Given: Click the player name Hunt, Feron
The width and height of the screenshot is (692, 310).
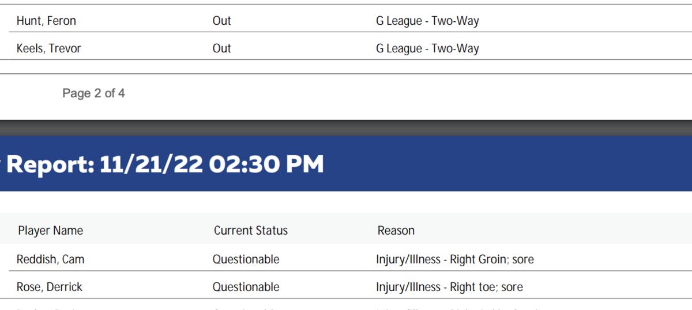Looking at the screenshot, I should [x=46, y=21].
